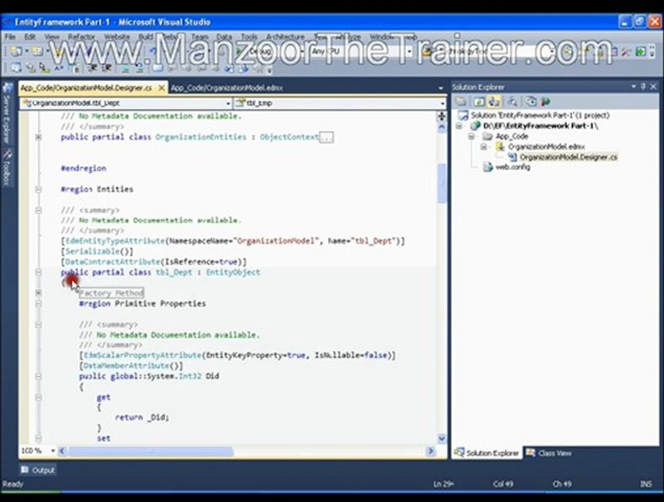Open the Refactor menu
664x502 pixels.
pos(82,37)
